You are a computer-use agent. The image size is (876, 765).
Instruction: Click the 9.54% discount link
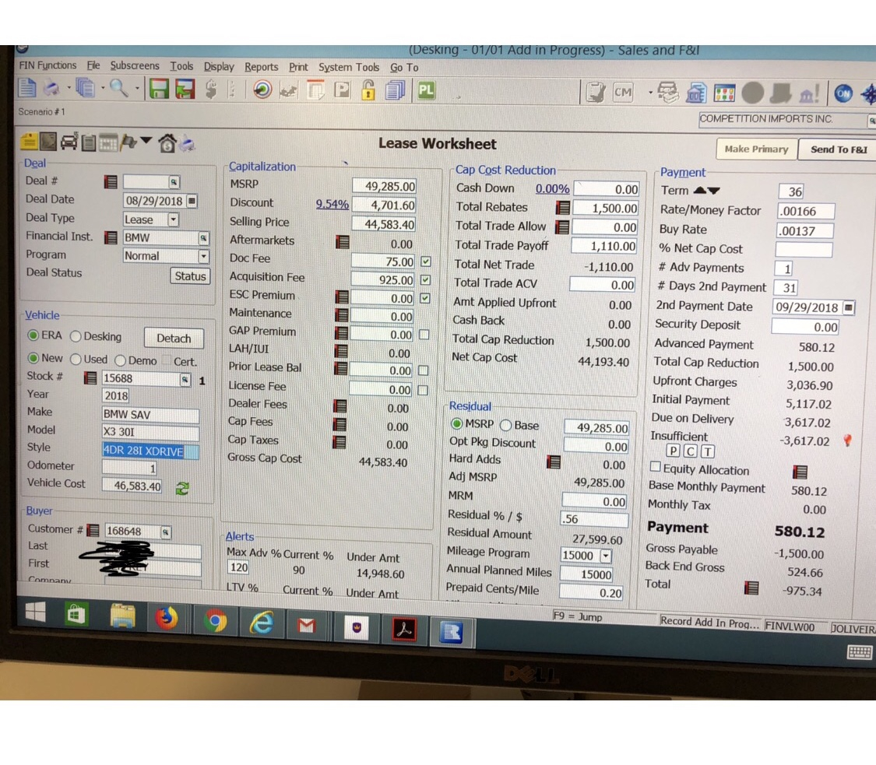pos(332,205)
